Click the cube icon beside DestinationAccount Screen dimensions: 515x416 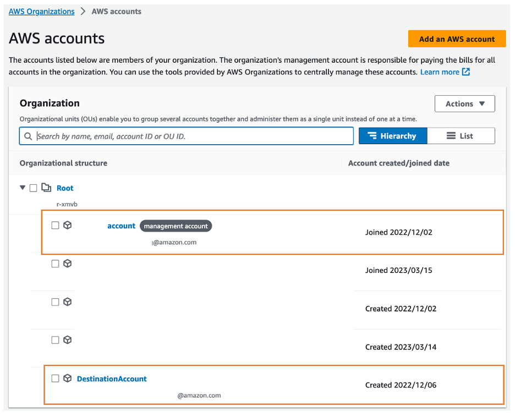67,378
